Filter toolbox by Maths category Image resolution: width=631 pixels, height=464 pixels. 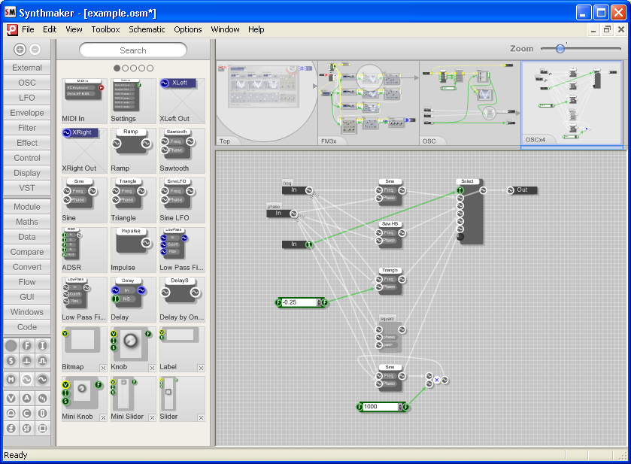pos(27,222)
